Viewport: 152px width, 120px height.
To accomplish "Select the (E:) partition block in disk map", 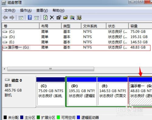I will click(112, 91).
